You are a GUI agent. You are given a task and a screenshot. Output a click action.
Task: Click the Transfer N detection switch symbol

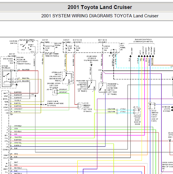click(92, 85)
